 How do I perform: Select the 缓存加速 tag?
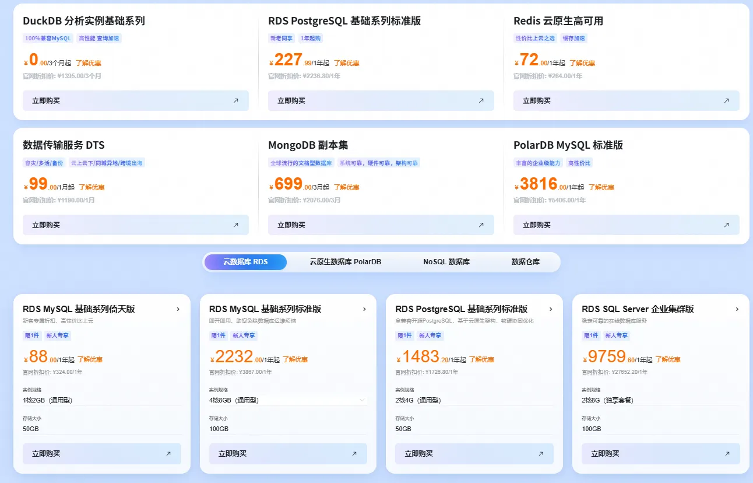pyautogui.click(x=574, y=38)
